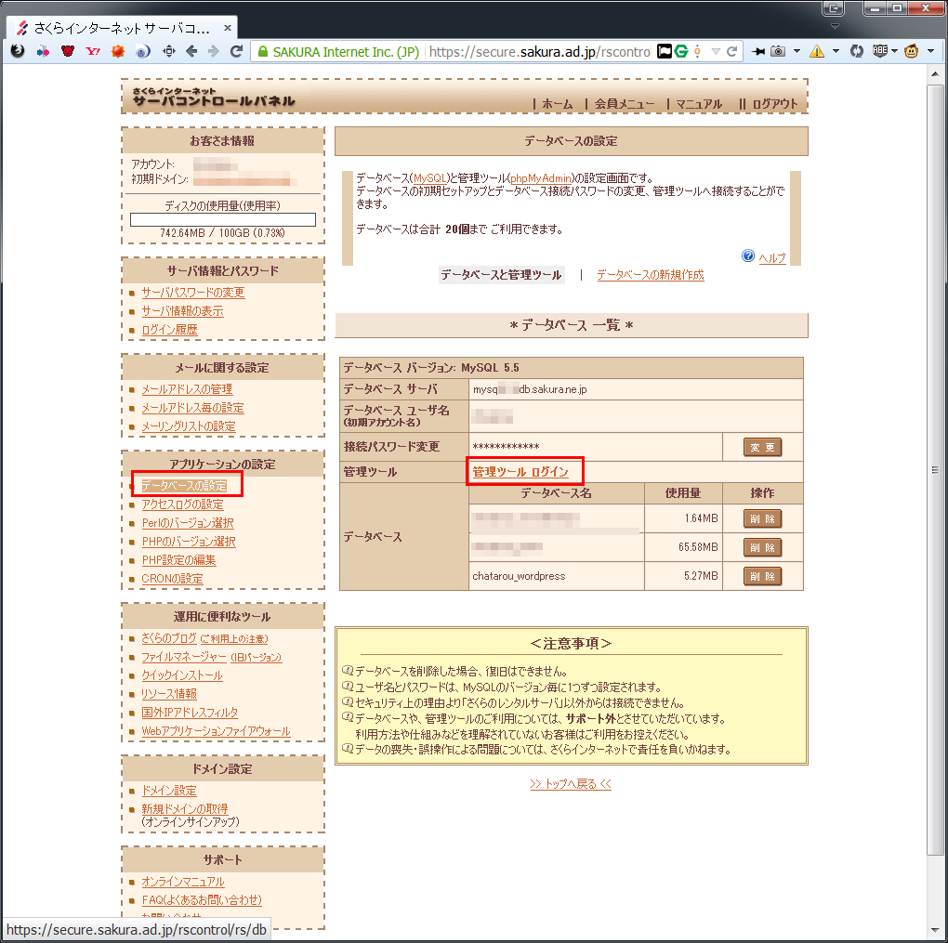
Task: Click the vertical scrollbar down arrow
Action: click(935, 930)
